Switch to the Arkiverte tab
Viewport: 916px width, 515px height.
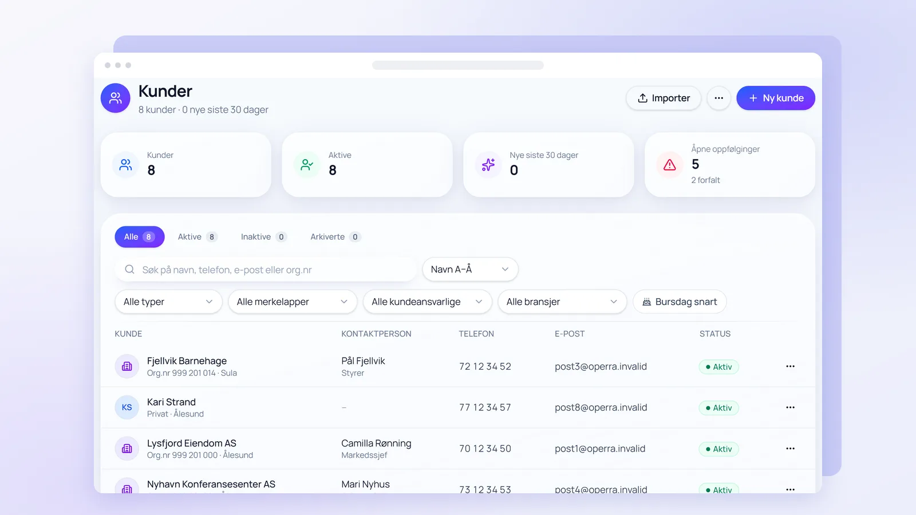coord(335,237)
